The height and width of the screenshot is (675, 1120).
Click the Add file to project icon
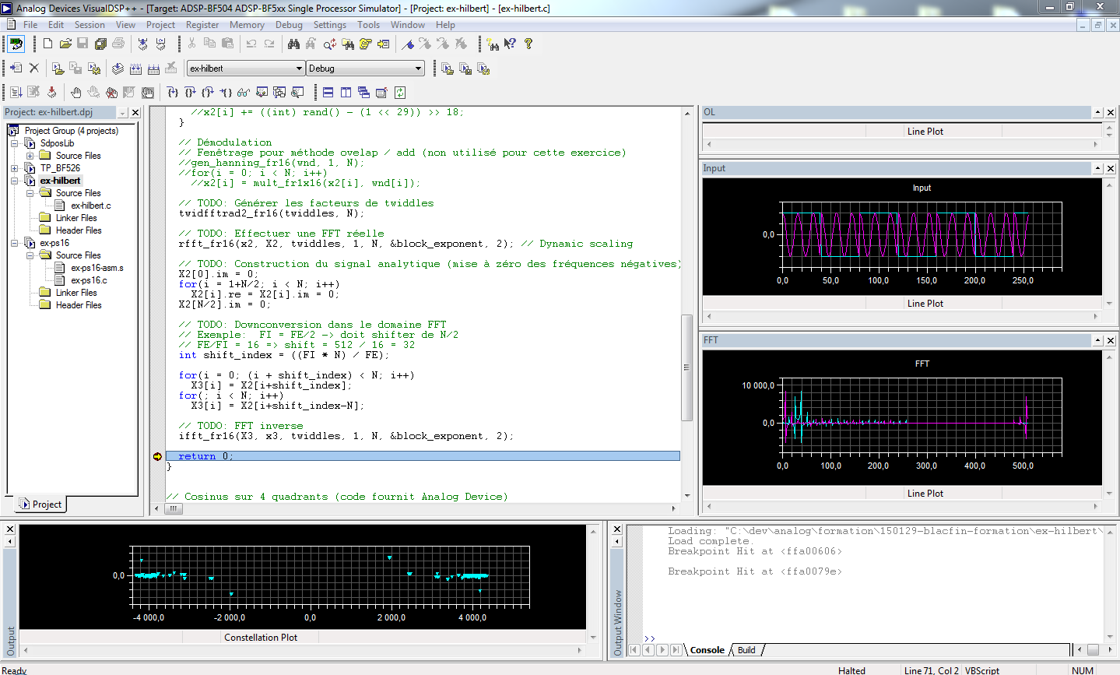(x=16, y=69)
